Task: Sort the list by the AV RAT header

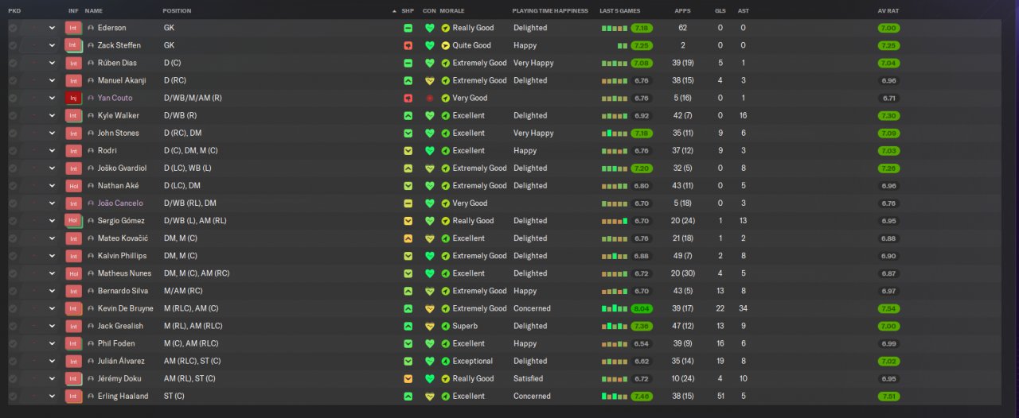Action: (888, 11)
